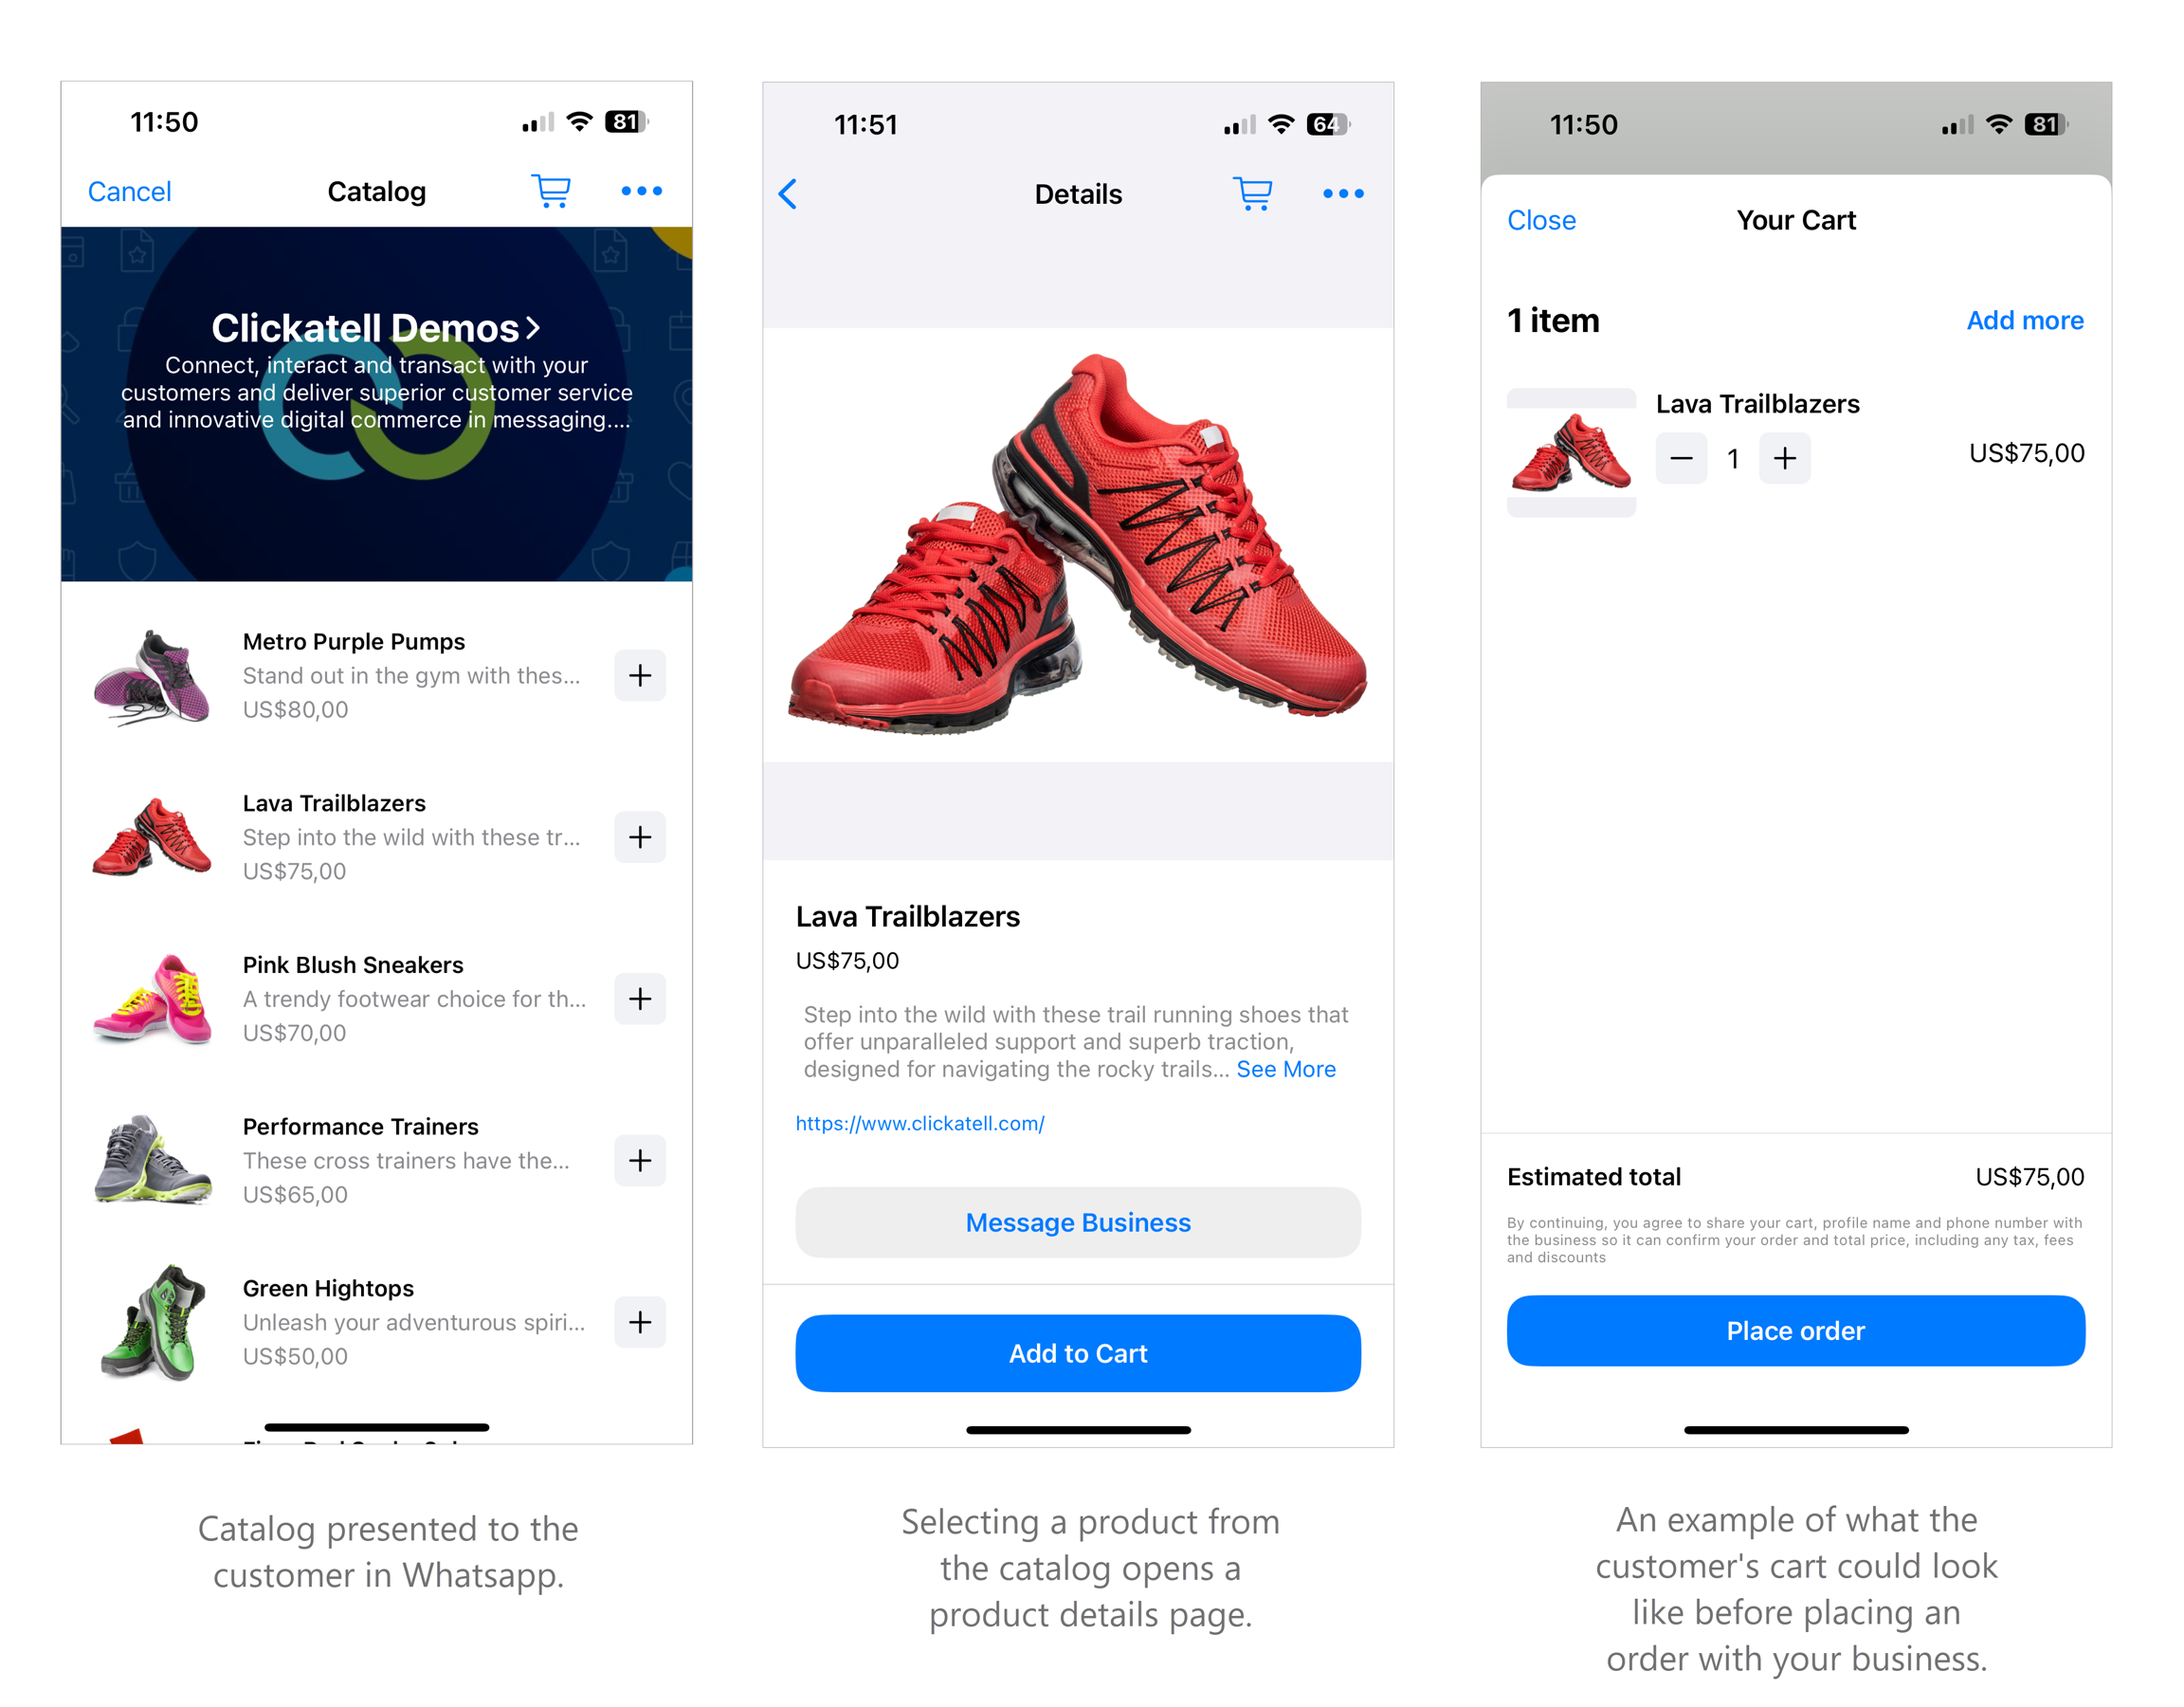The height and width of the screenshot is (1707, 2184).
Task: Go back using the Details back chevron
Action: click(x=788, y=194)
